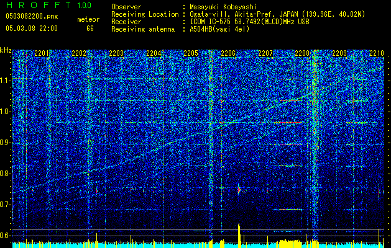Click the 2203 time marker
This screenshot has height=248, width=391.
pyautogui.click(x=116, y=53)
